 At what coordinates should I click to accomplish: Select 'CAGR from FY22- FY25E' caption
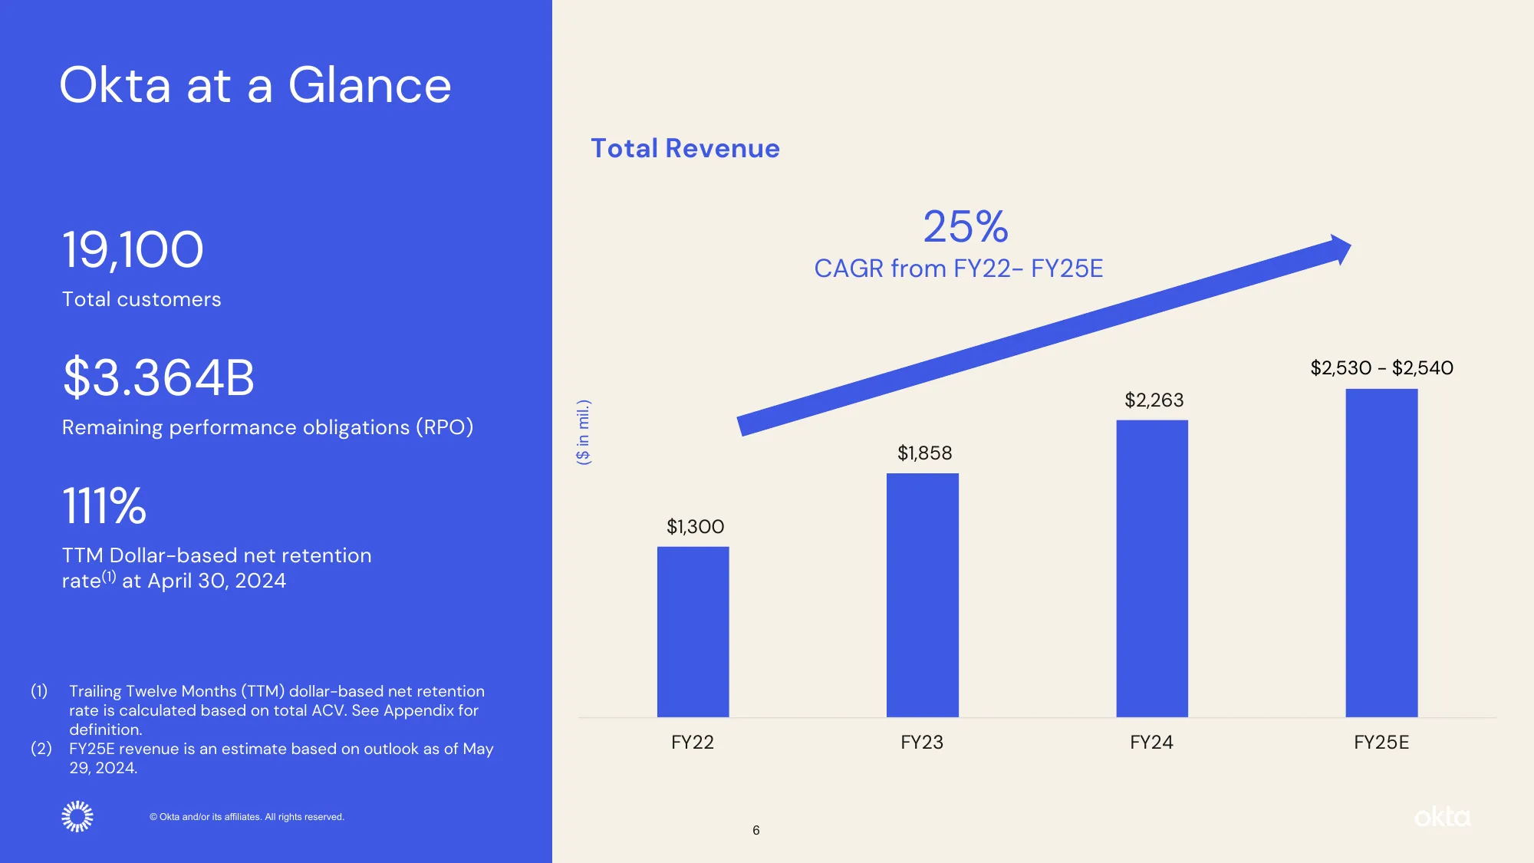pyautogui.click(x=959, y=268)
